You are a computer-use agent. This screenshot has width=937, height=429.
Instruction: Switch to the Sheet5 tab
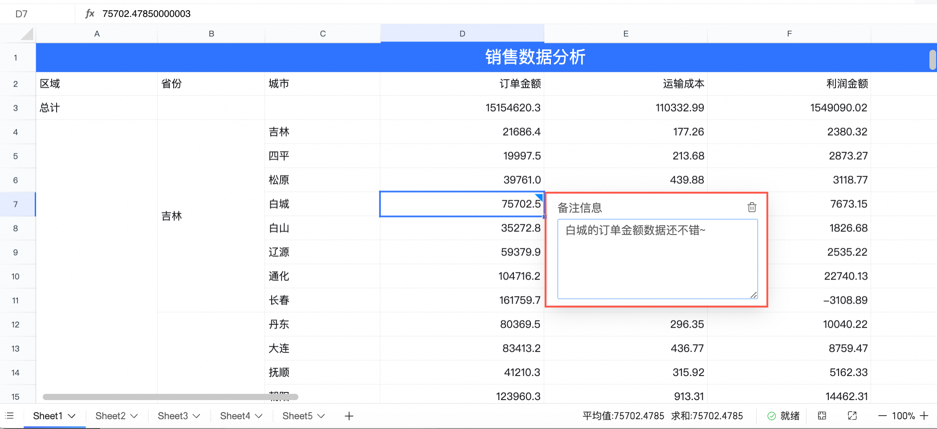(297, 416)
